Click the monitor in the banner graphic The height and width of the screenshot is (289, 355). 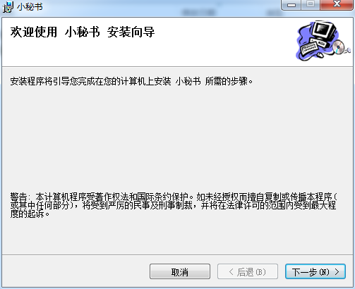[324, 30]
